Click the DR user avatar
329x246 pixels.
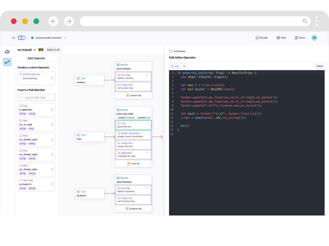coord(314,38)
